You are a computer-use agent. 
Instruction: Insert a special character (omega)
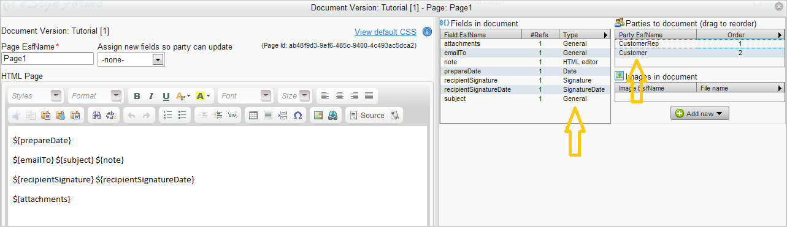pos(298,115)
